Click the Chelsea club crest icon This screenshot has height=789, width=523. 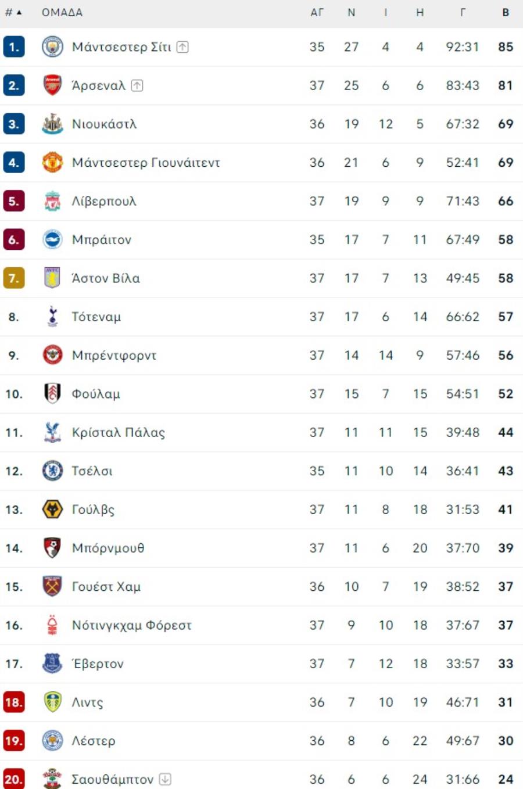coord(52,471)
